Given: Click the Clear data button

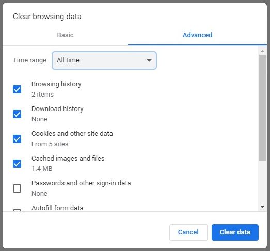Looking at the screenshot, I should tap(235, 232).
